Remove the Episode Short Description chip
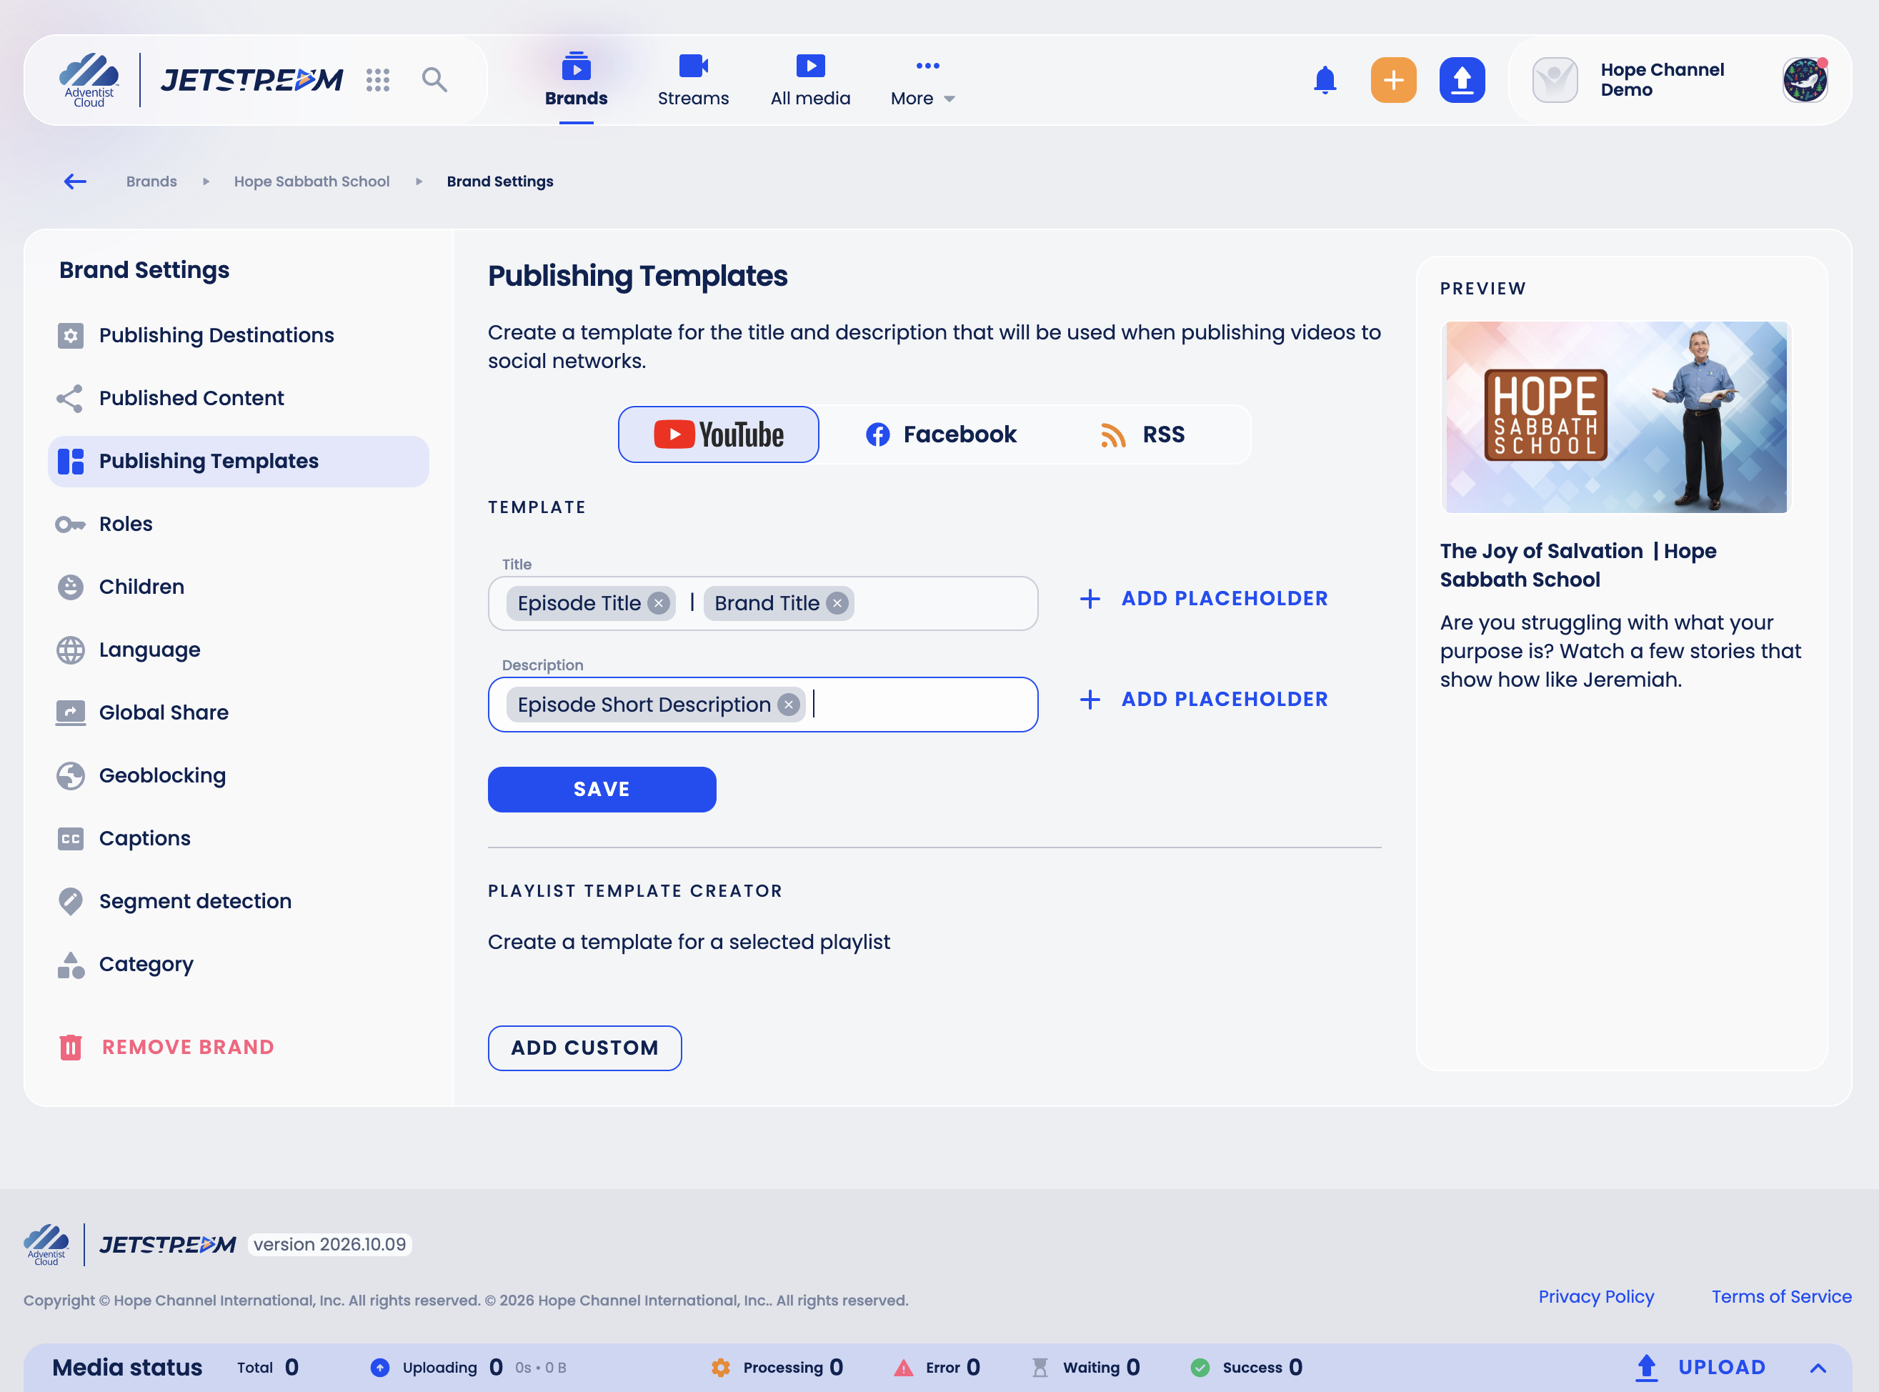This screenshot has height=1392, width=1879. [x=789, y=705]
